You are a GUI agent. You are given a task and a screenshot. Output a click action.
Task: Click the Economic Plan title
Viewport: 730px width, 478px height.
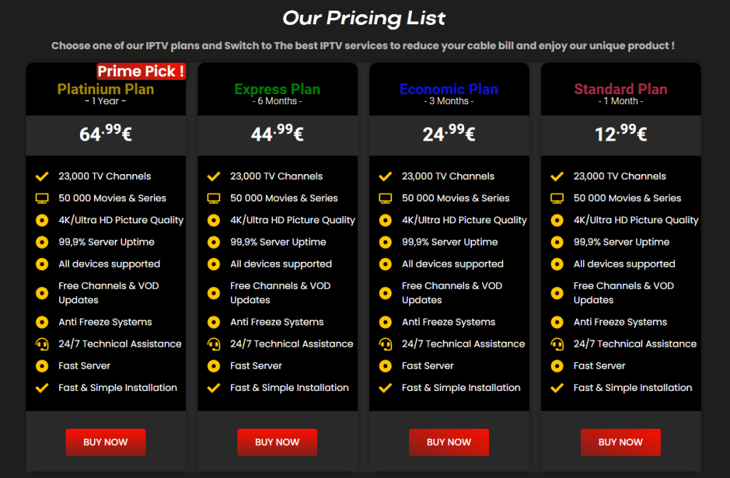[448, 88]
